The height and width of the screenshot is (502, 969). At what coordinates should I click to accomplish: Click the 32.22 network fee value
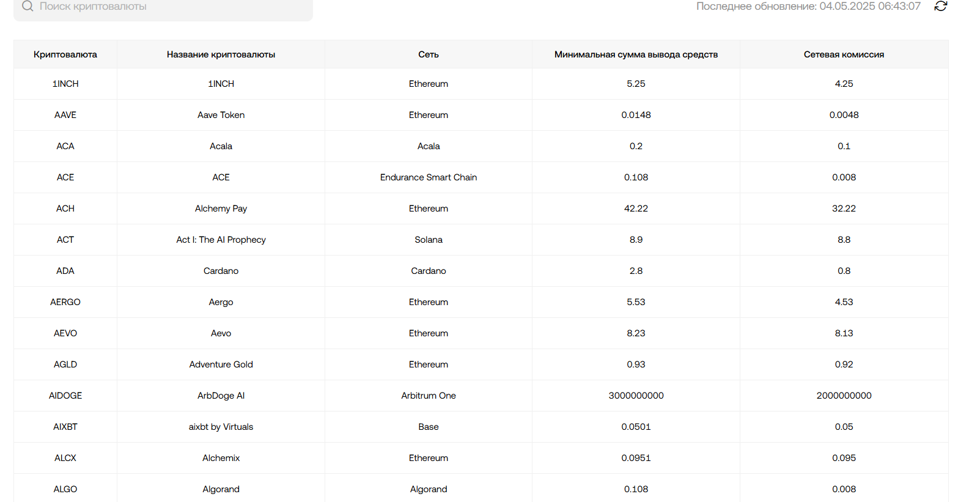pyautogui.click(x=844, y=209)
